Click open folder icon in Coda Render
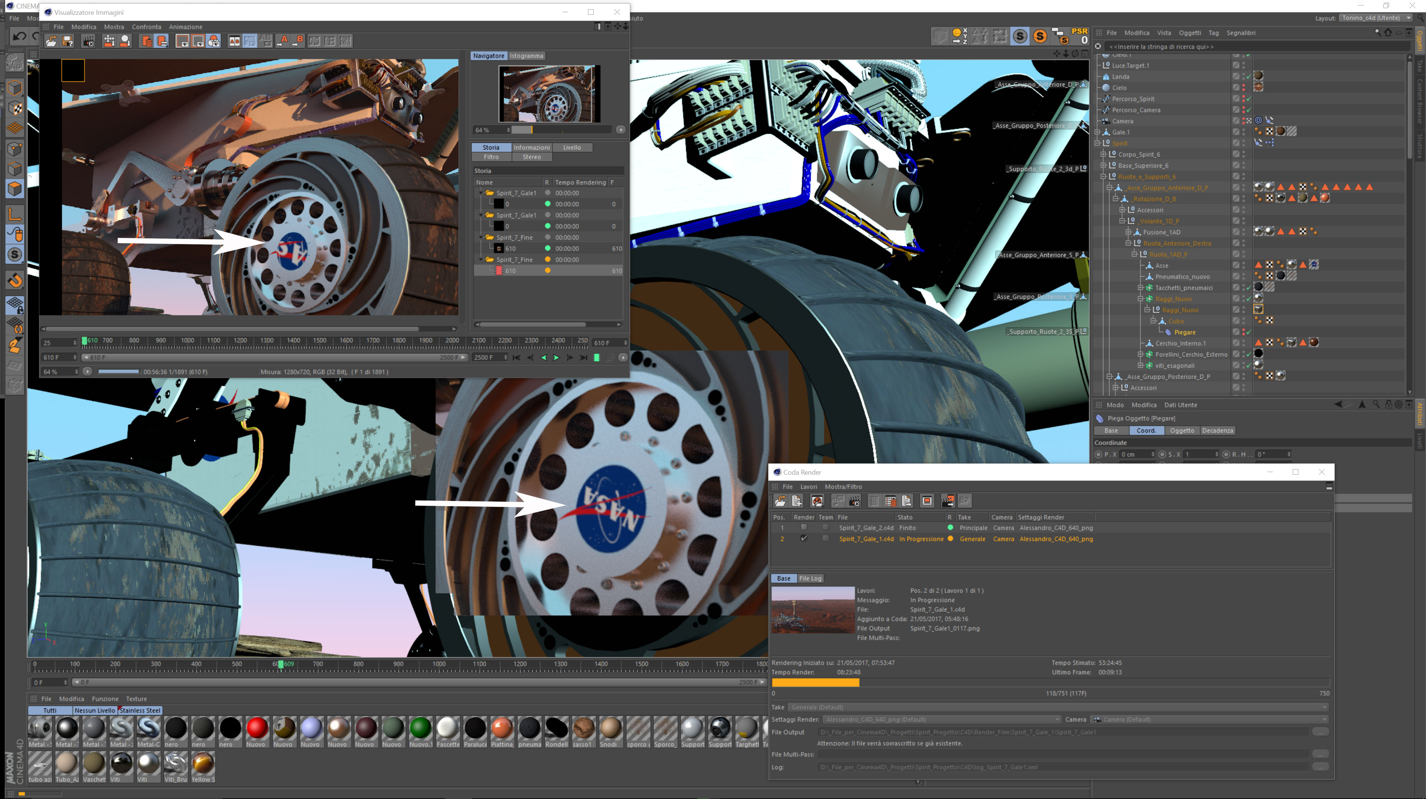This screenshot has width=1426, height=799. (x=780, y=501)
